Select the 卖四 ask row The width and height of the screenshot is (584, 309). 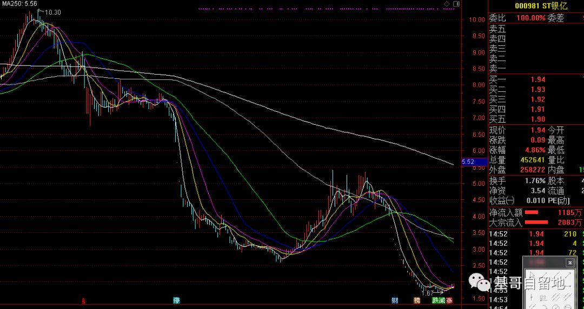click(536, 39)
